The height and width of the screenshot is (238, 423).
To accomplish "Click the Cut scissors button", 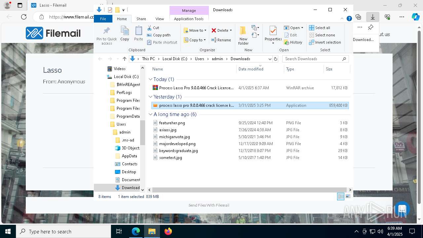I will (153, 28).
